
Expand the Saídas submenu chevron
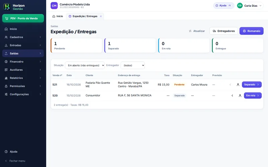coord(40,53)
